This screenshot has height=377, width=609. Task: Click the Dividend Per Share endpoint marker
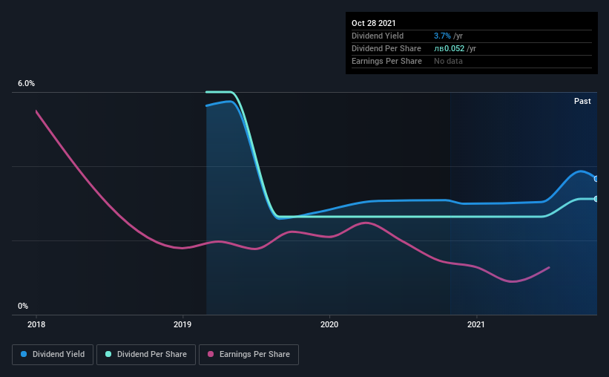pos(596,199)
